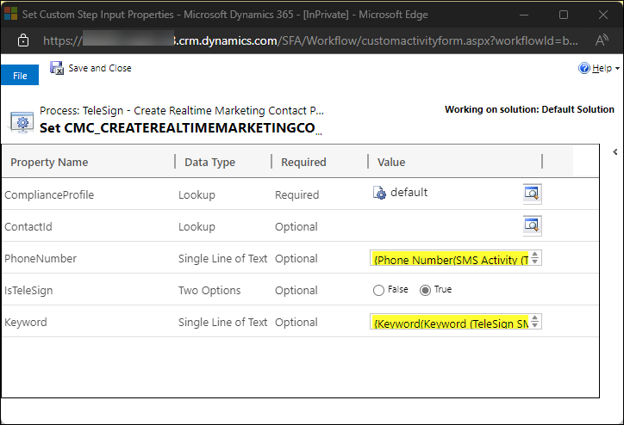
Task: Sort by Property Name column header
Action: [x=49, y=162]
